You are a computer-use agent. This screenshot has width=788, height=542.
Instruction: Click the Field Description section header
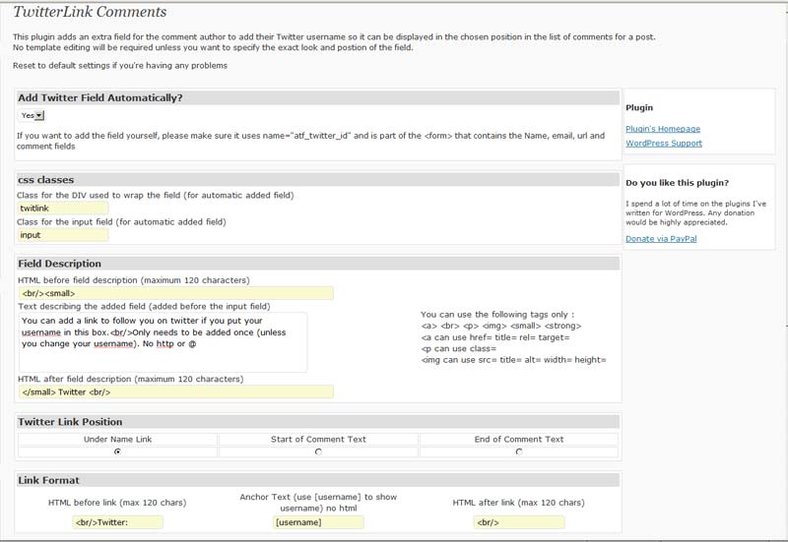(x=59, y=264)
